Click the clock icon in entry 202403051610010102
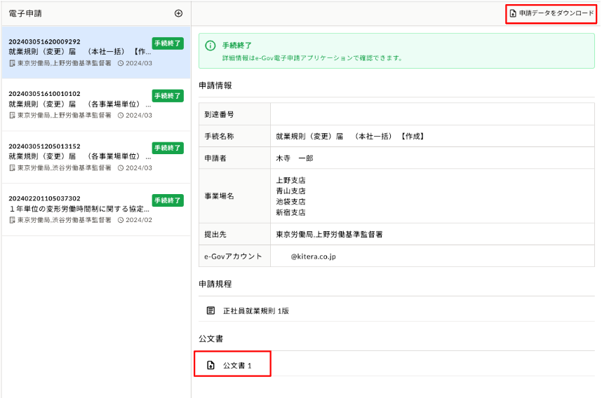This screenshot has height=398, width=602. pos(121,116)
